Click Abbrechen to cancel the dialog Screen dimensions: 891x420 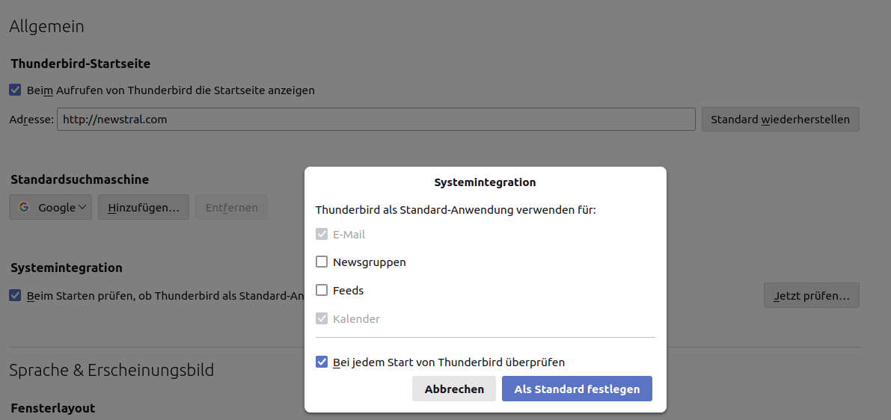point(454,389)
